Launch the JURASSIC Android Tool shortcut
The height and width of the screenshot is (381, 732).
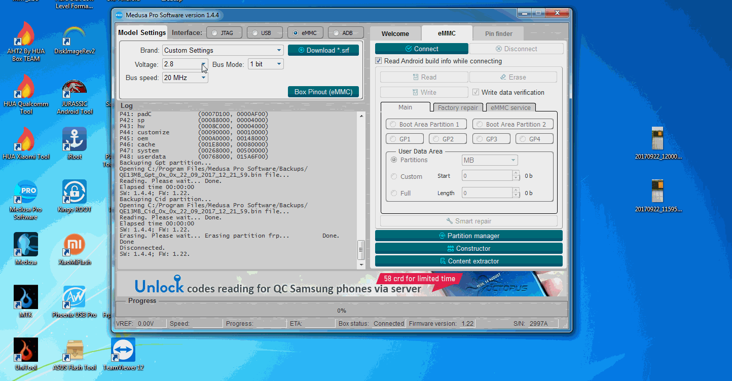75,97
